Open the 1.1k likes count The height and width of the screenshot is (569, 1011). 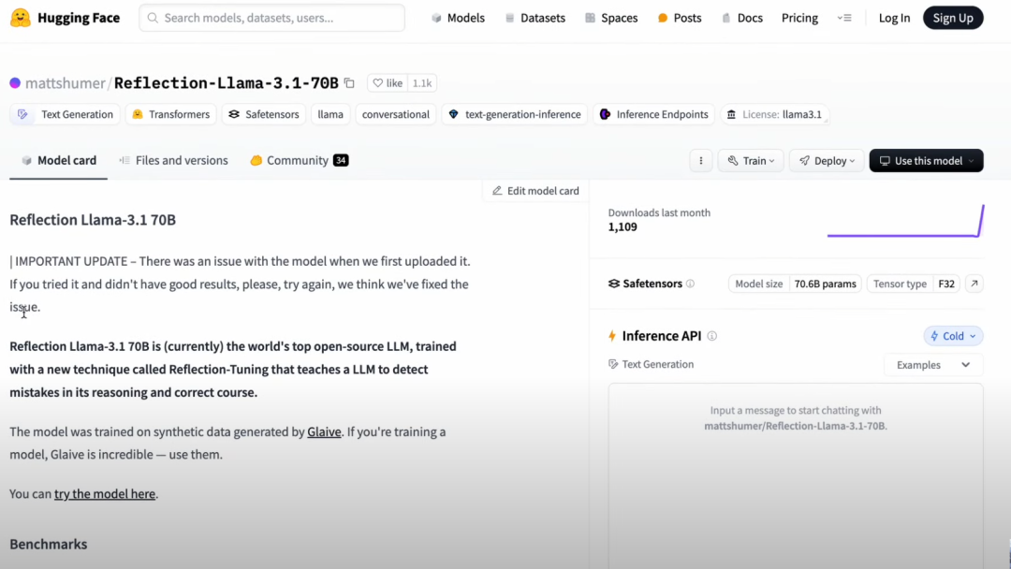(x=422, y=83)
